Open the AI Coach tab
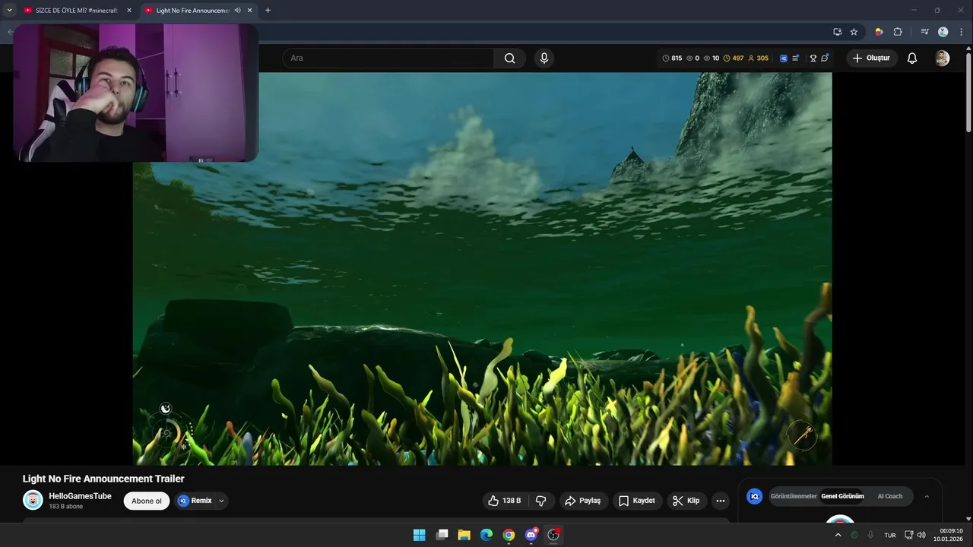 pyautogui.click(x=890, y=496)
